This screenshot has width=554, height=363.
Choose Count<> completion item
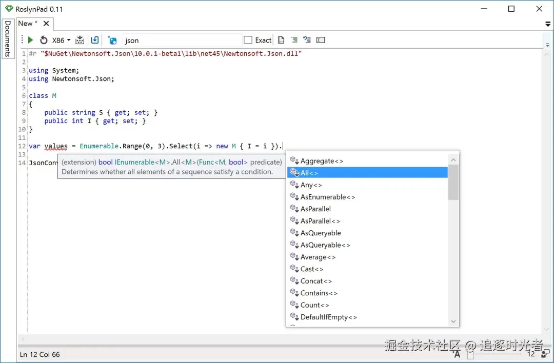coord(367,305)
